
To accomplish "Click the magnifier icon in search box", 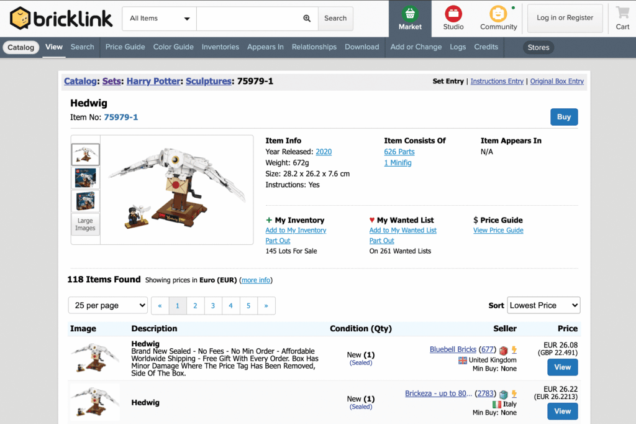I will point(307,19).
